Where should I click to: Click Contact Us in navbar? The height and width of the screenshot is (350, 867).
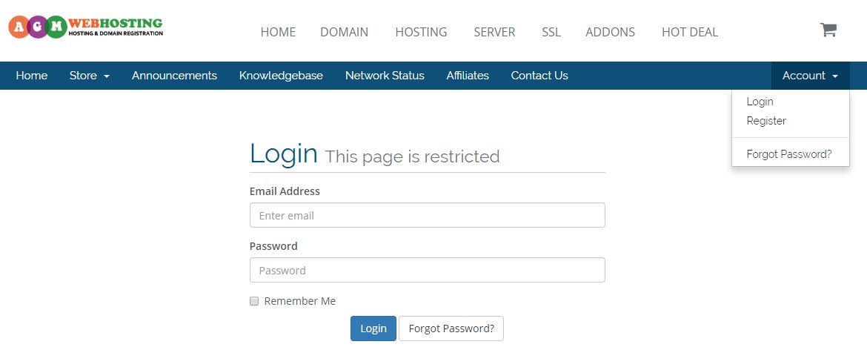(539, 76)
